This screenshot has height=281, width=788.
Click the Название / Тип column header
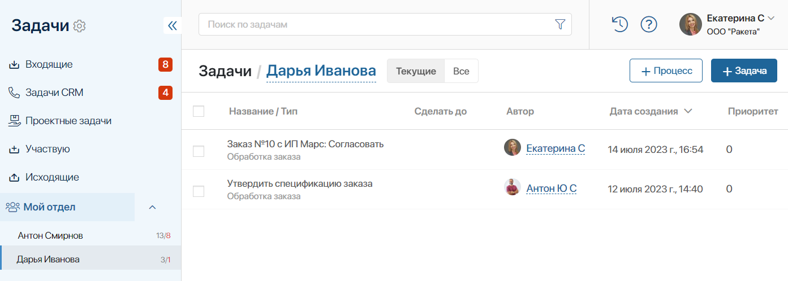tap(263, 111)
